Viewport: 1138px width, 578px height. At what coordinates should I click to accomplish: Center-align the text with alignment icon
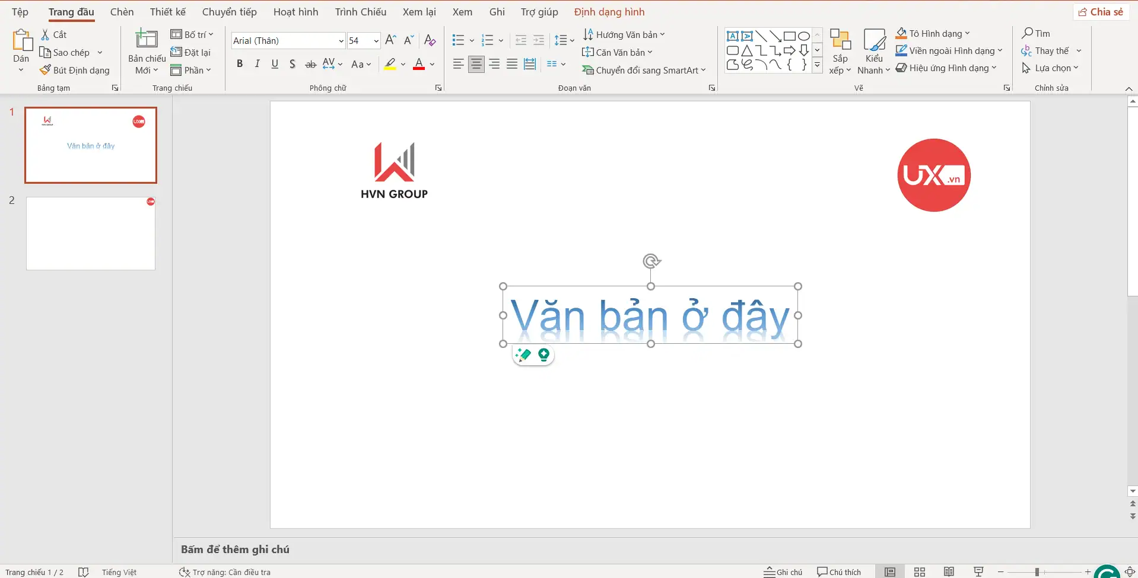coord(476,63)
